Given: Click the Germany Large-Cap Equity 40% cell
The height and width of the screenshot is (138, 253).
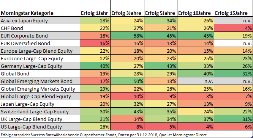Looking at the screenshot, I should coord(95,66).
